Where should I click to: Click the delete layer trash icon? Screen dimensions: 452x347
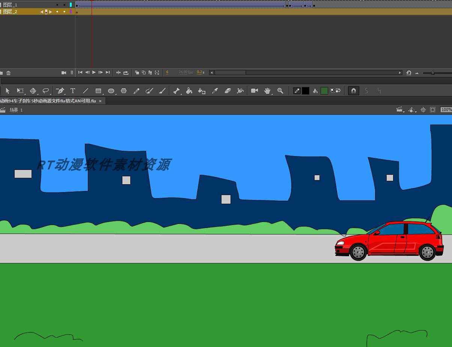click(8, 73)
